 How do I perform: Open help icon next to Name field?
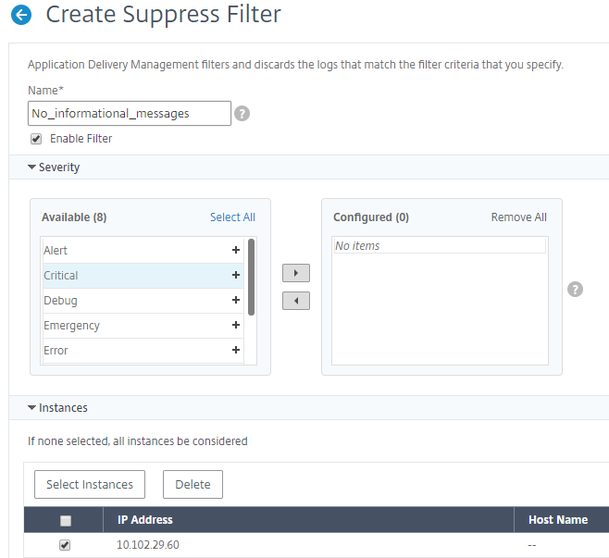point(242,114)
